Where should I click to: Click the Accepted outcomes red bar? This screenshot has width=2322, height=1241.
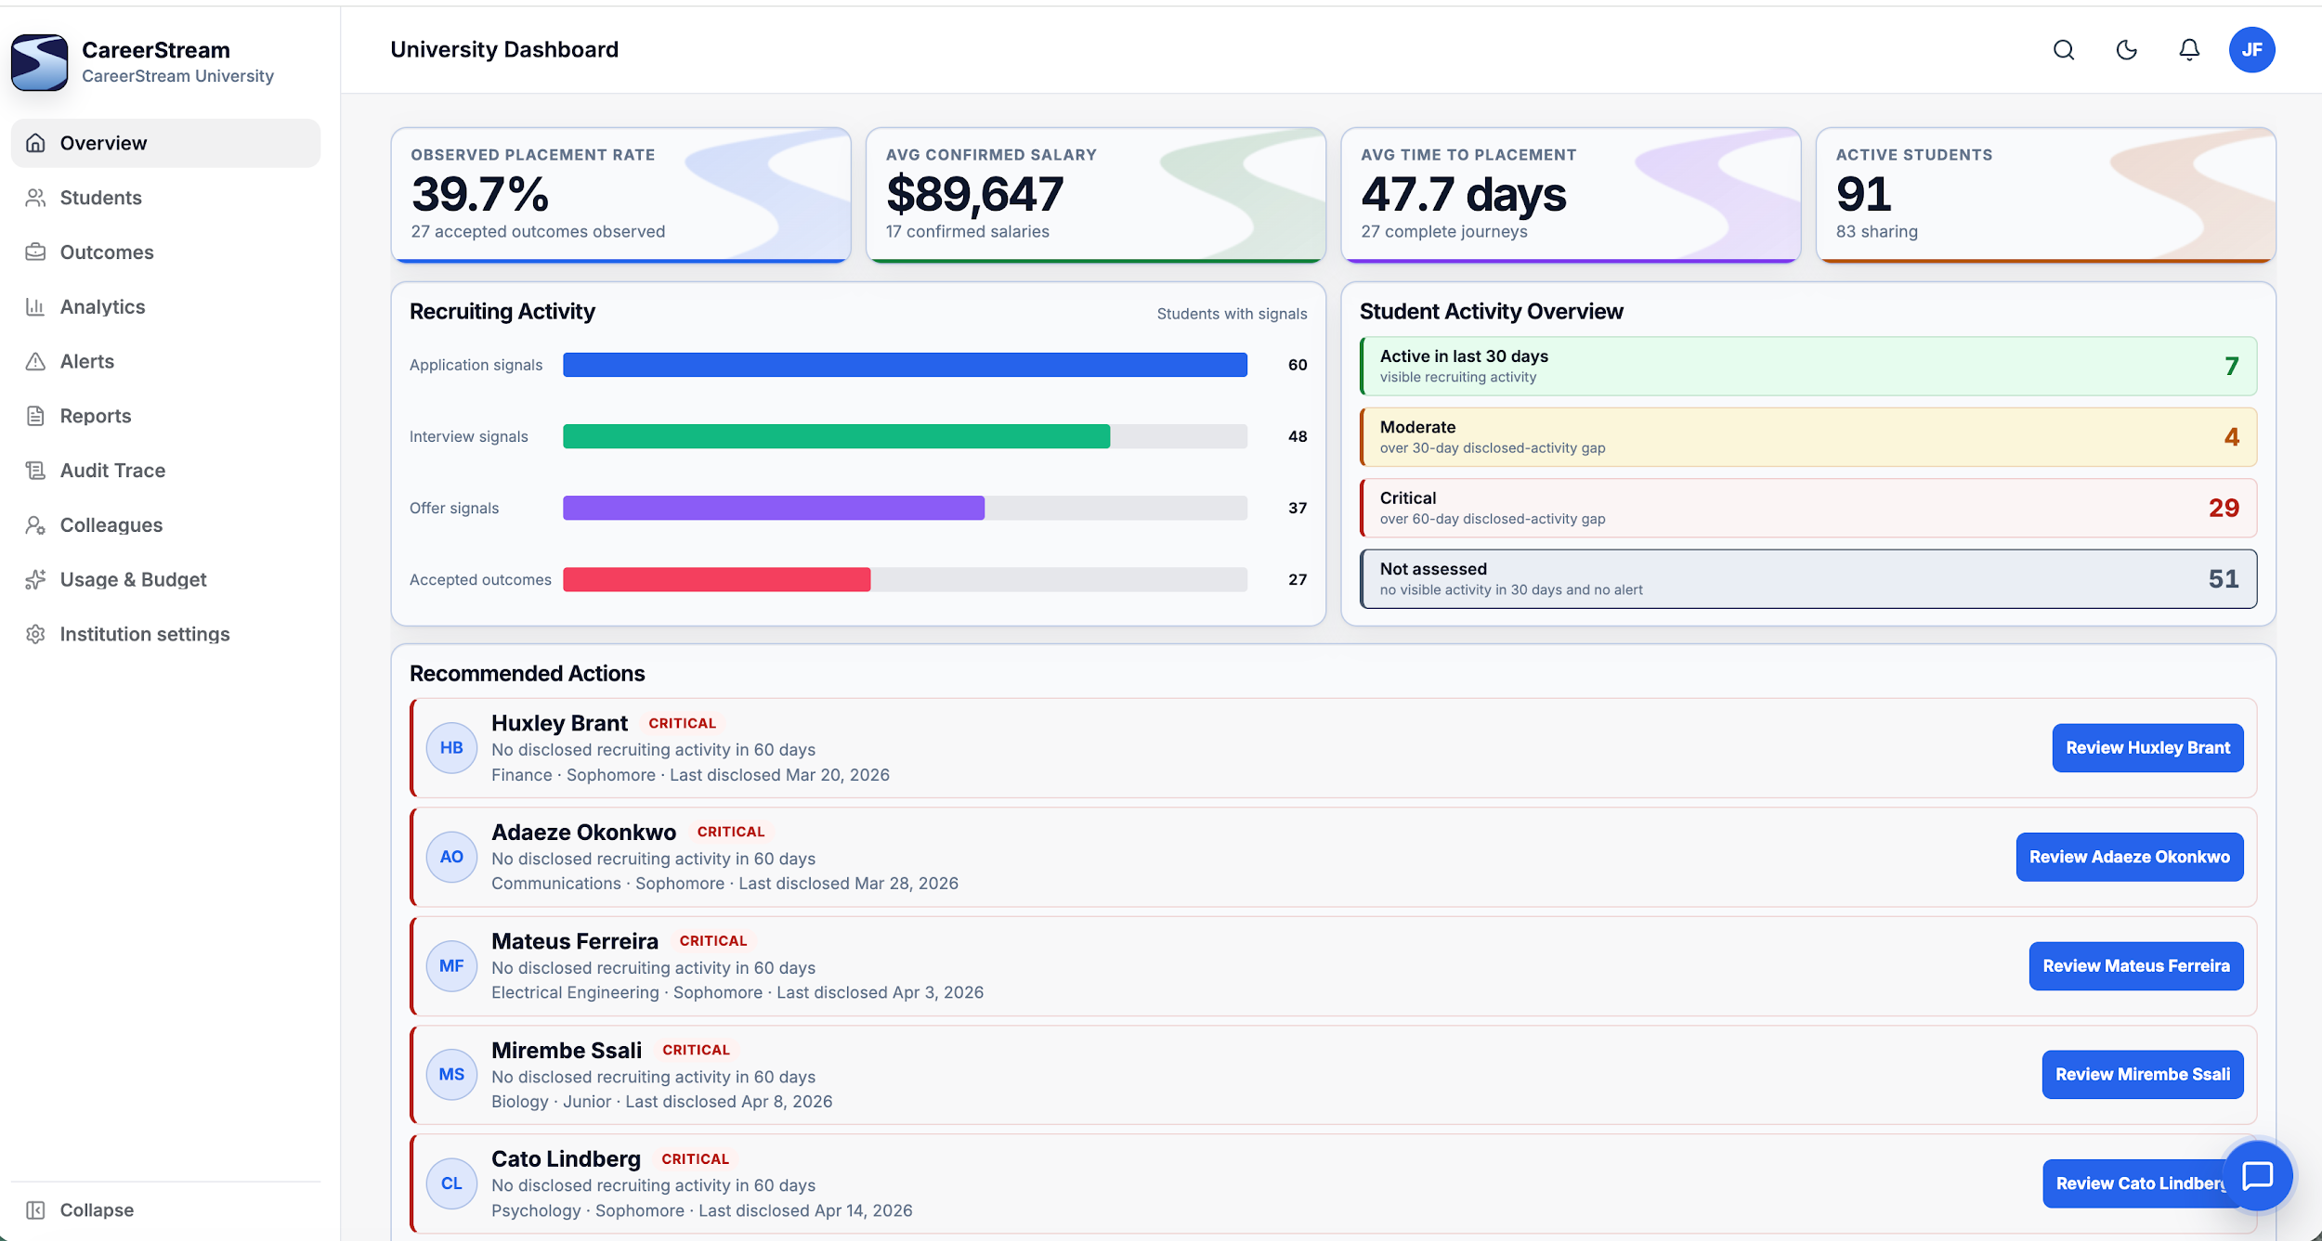click(x=716, y=579)
